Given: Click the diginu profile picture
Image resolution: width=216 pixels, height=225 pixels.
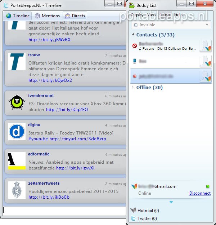Looking at the screenshot, I should pyautogui.click(x=17, y=132).
